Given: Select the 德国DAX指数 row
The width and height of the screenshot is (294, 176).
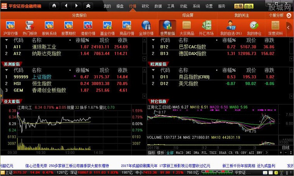Looking at the screenshot, I should (213, 53).
